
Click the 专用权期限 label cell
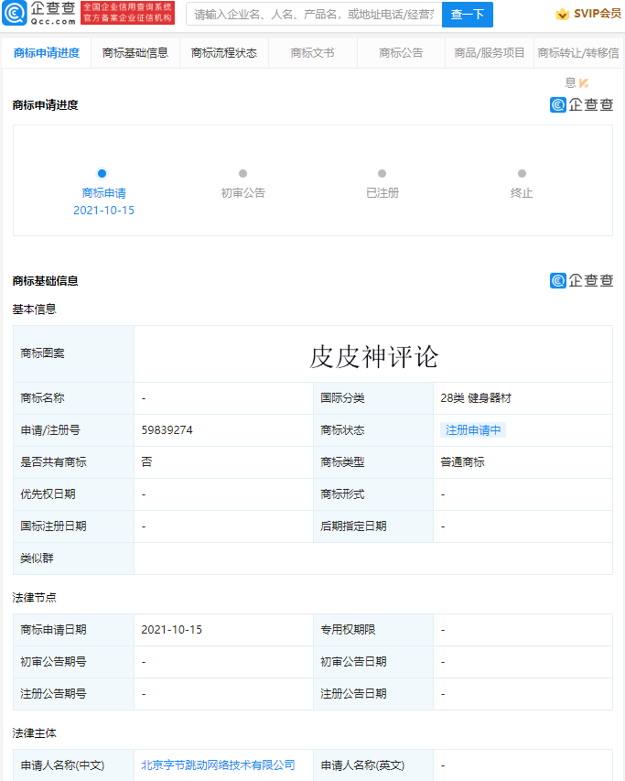[x=373, y=630]
